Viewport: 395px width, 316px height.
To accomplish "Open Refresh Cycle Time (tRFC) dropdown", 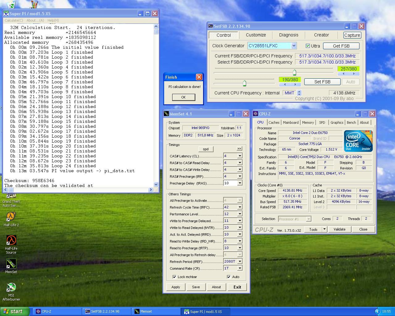I will [239, 207].
